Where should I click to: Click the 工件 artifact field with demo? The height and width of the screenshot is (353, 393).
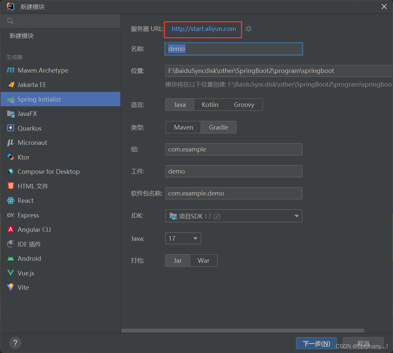pos(234,171)
